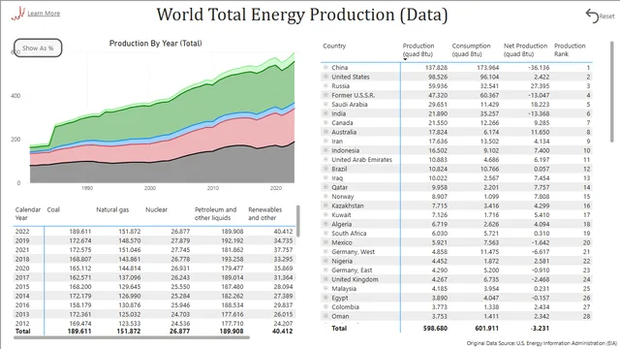Sort by Production (quad Btu) column header

418,49
